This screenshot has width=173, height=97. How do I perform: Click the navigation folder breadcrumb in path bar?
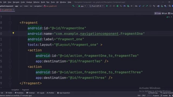38,6
